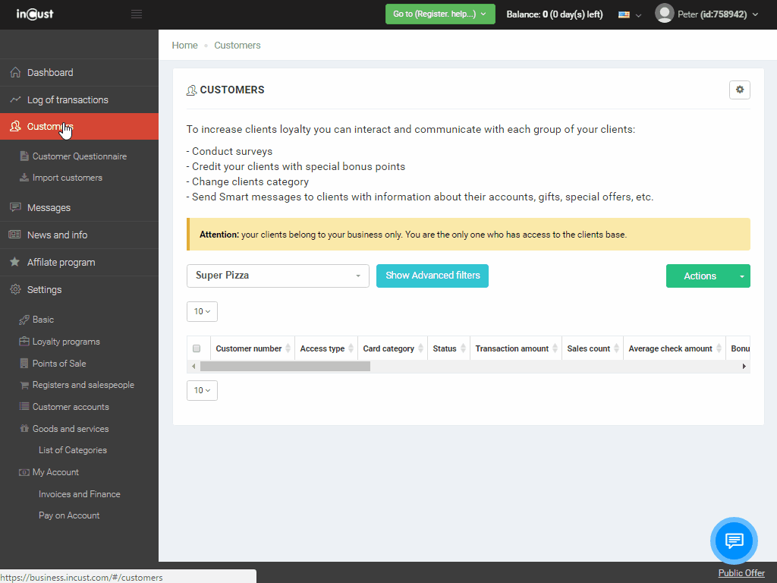The image size is (777, 583).
Task: Click the Show Advanced filters button
Action: coord(432,276)
